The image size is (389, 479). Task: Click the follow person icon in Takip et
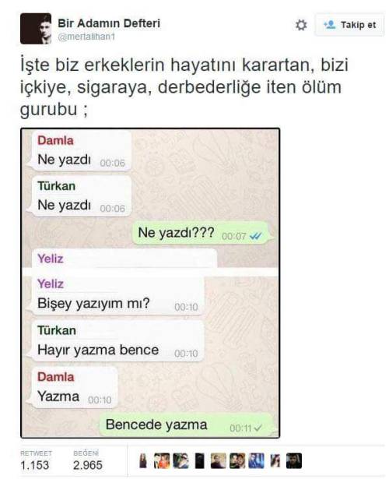[330, 25]
